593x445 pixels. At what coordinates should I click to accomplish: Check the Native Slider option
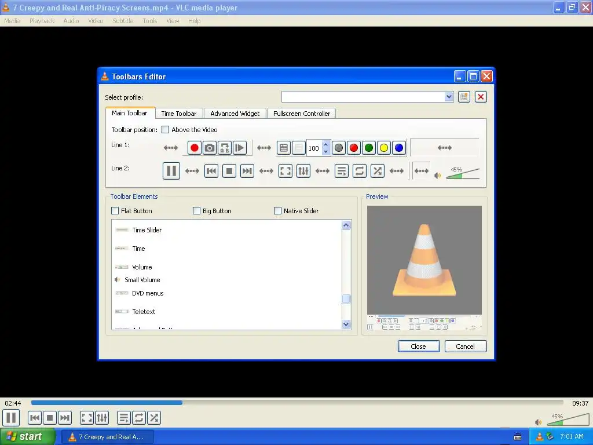(277, 211)
